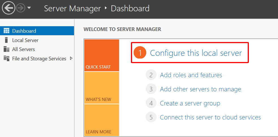Viewport: 278px width, 137px height.
Task: Click the File and Storage Services icon
Action: [6, 58]
